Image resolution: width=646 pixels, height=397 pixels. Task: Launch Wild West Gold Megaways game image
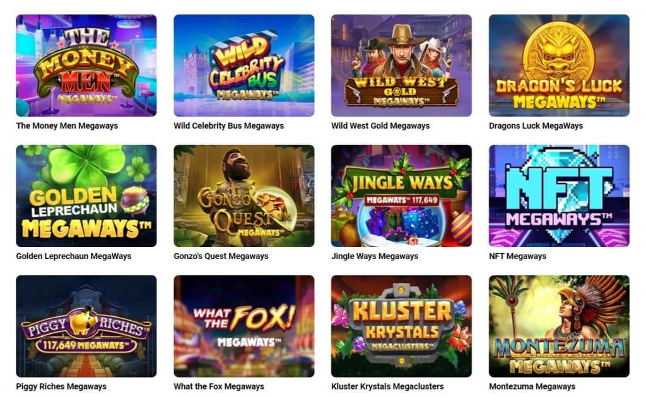tap(401, 66)
